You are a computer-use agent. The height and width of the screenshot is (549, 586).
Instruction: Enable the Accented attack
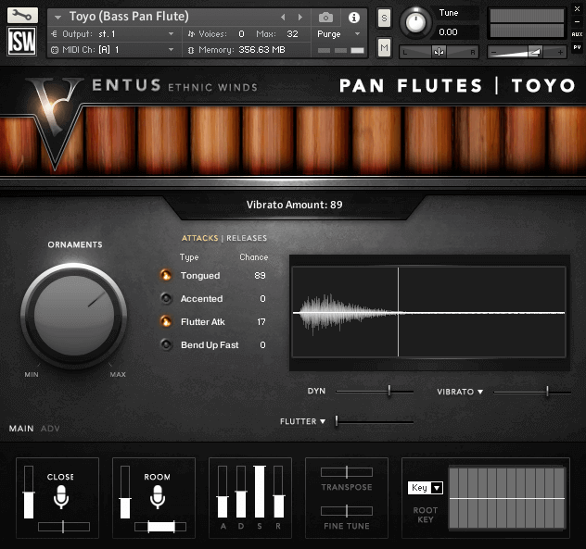tap(166, 298)
